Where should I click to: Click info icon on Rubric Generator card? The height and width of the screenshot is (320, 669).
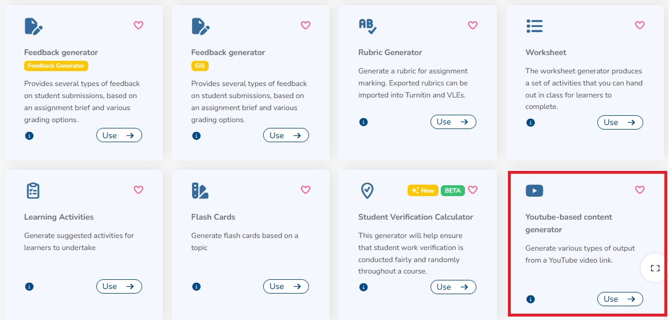(363, 122)
